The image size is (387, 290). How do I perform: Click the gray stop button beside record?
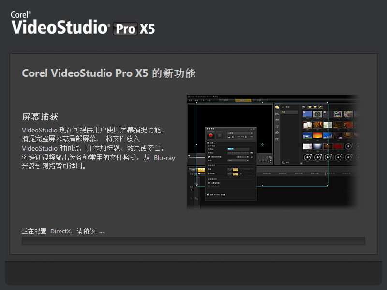220,135
